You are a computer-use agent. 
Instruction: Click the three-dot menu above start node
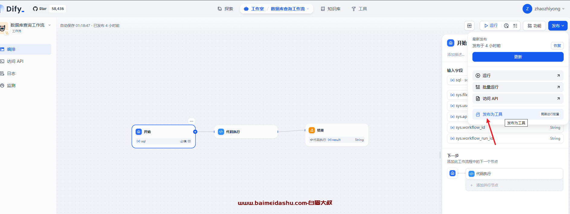point(192,121)
